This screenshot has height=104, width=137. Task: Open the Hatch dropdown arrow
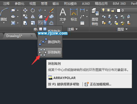[x=18, y=23]
